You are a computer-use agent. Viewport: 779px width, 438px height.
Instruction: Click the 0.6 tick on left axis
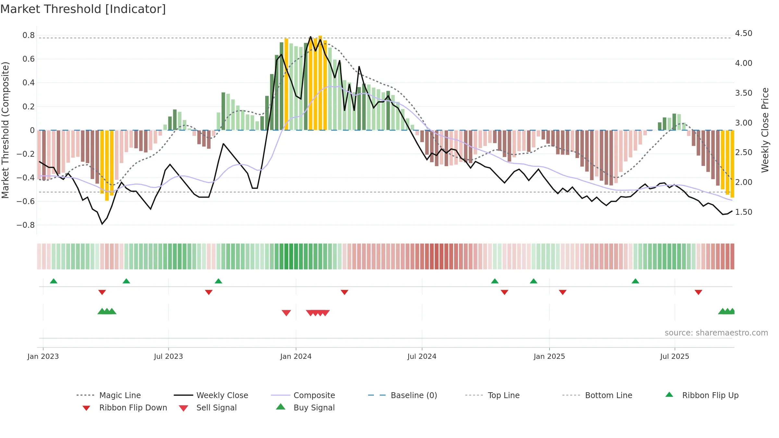tap(29, 59)
